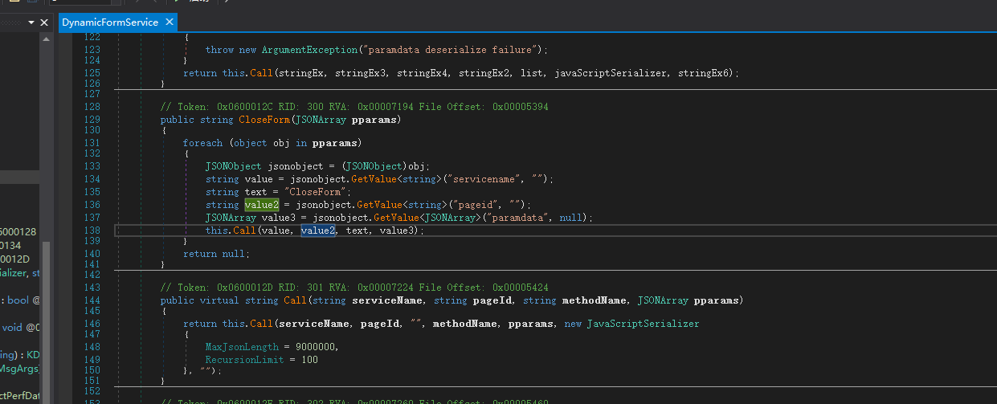
Task: Click the JavaScriptSerializer type after new
Action: tap(643, 324)
